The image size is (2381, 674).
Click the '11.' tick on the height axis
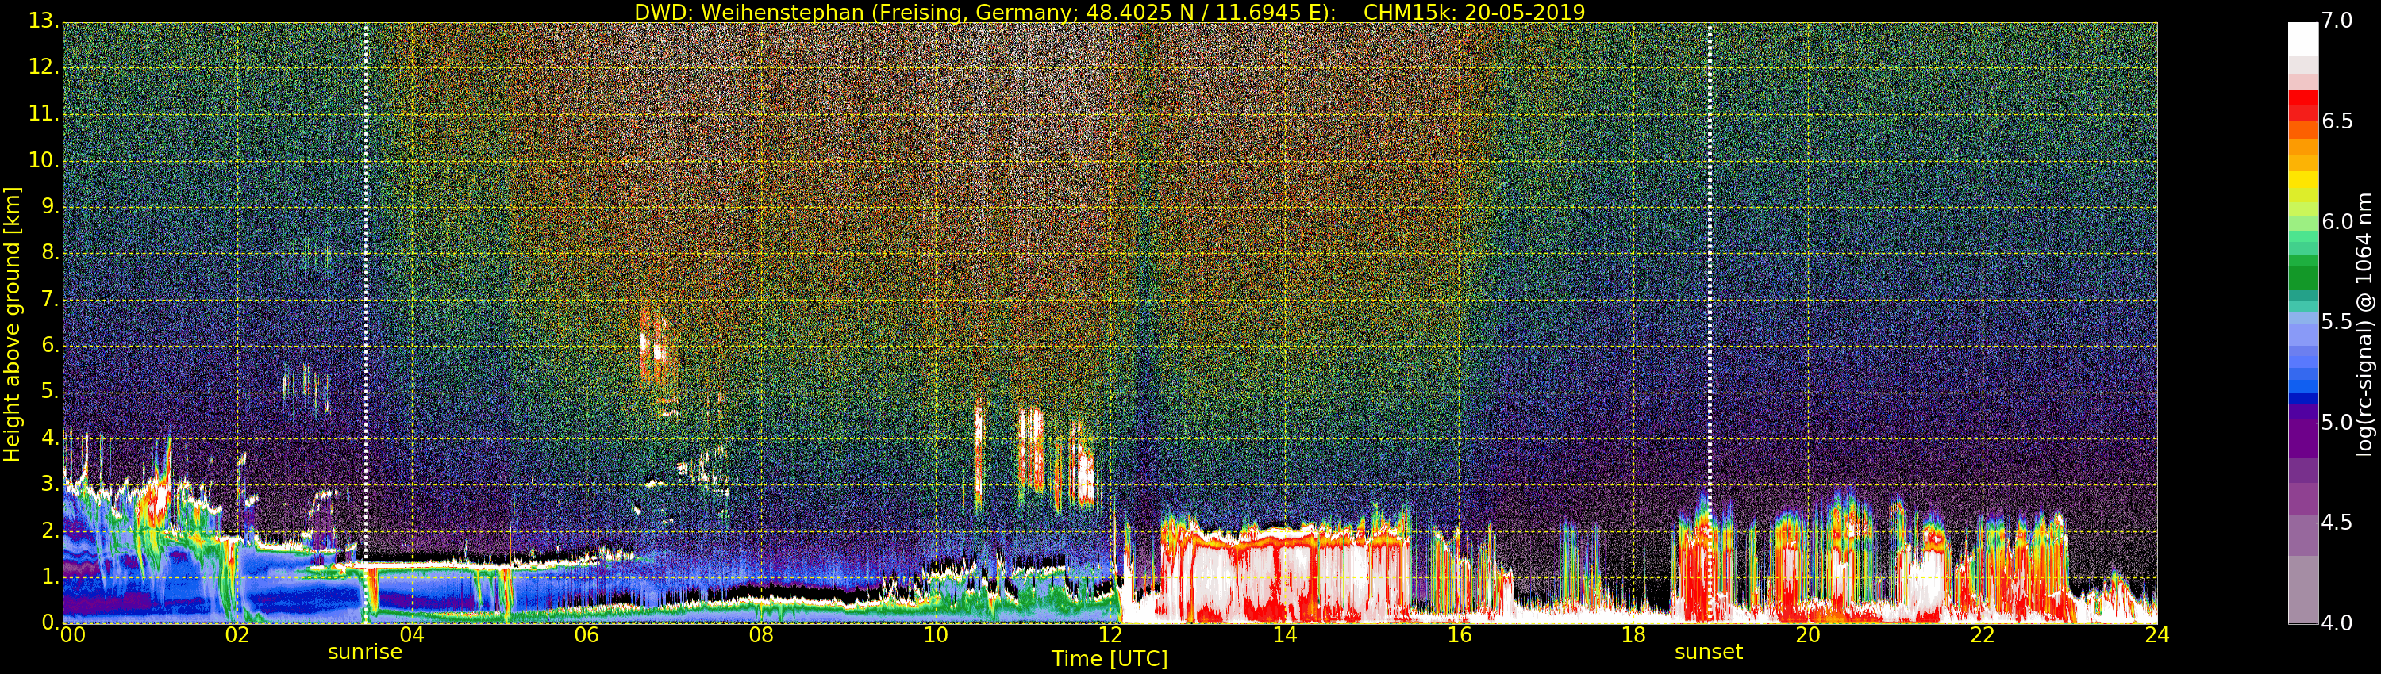point(43,113)
